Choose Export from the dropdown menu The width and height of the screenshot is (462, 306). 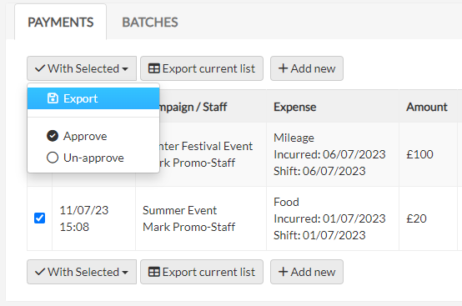[x=93, y=98]
